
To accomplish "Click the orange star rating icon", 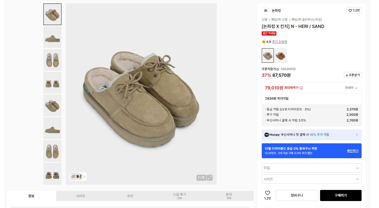I will click(x=264, y=42).
